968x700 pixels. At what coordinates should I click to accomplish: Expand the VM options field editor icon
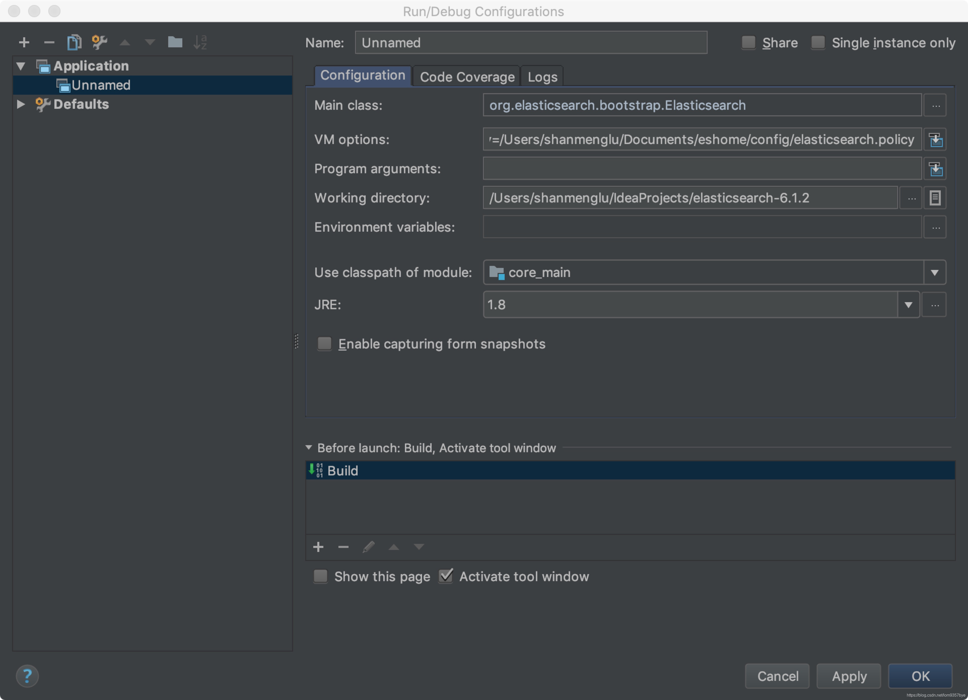pos(935,139)
